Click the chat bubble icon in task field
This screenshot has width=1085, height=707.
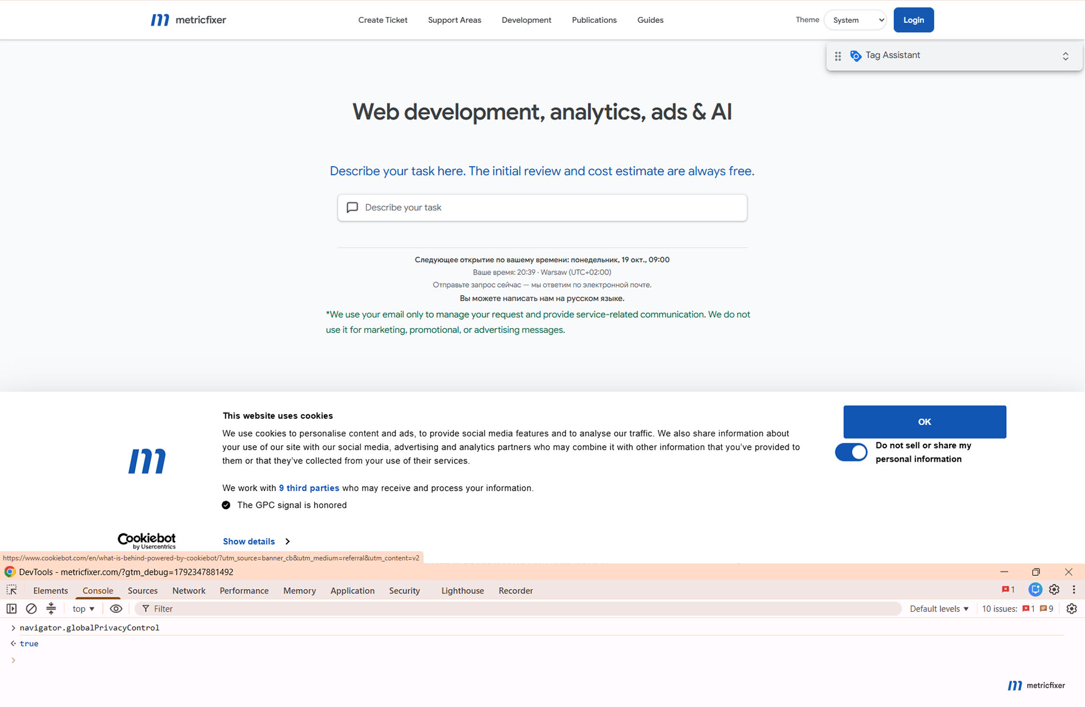point(352,207)
